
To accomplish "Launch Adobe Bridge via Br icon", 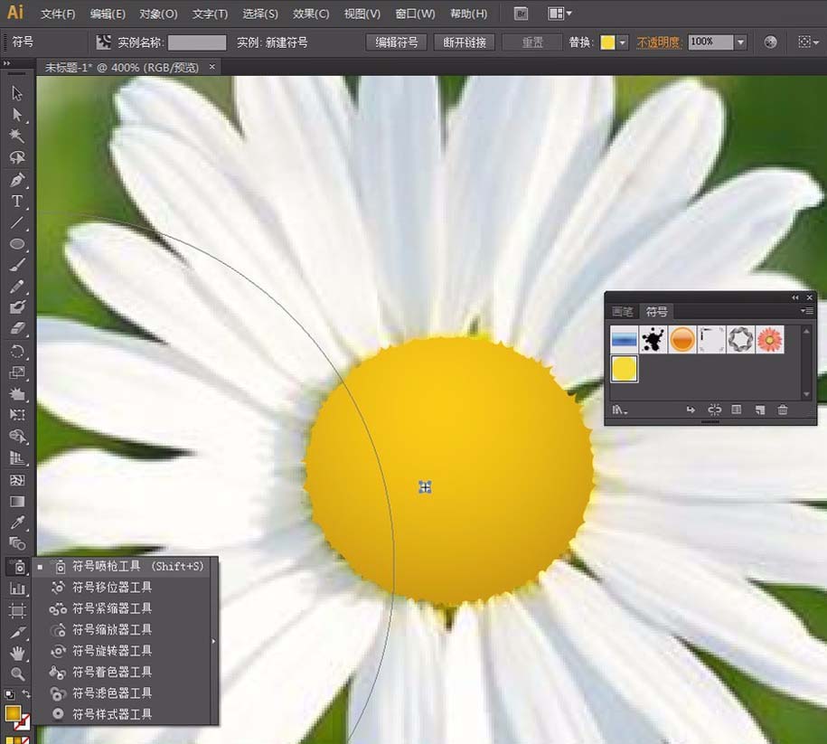I will 522,14.
